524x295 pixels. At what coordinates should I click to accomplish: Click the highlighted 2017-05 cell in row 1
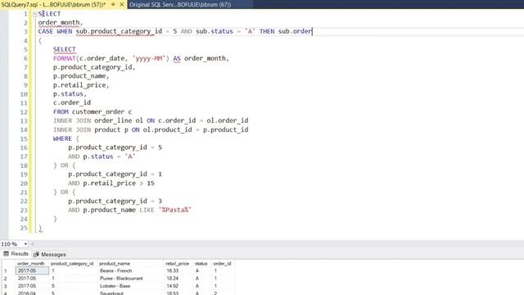click(x=32, y=270)
